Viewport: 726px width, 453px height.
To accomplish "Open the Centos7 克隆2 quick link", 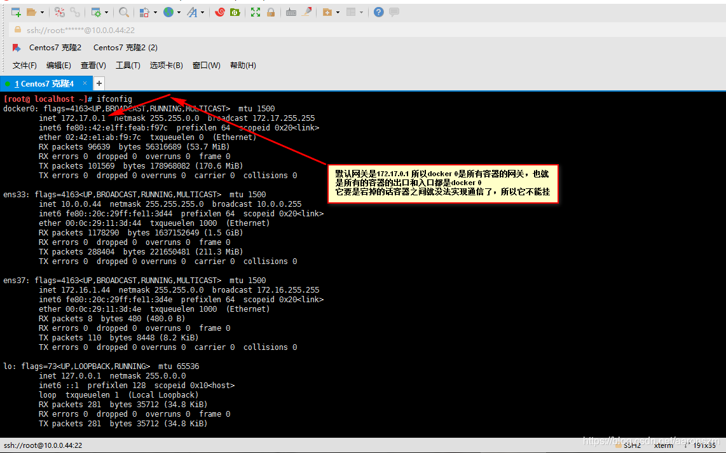I will (x=55, y=48).
